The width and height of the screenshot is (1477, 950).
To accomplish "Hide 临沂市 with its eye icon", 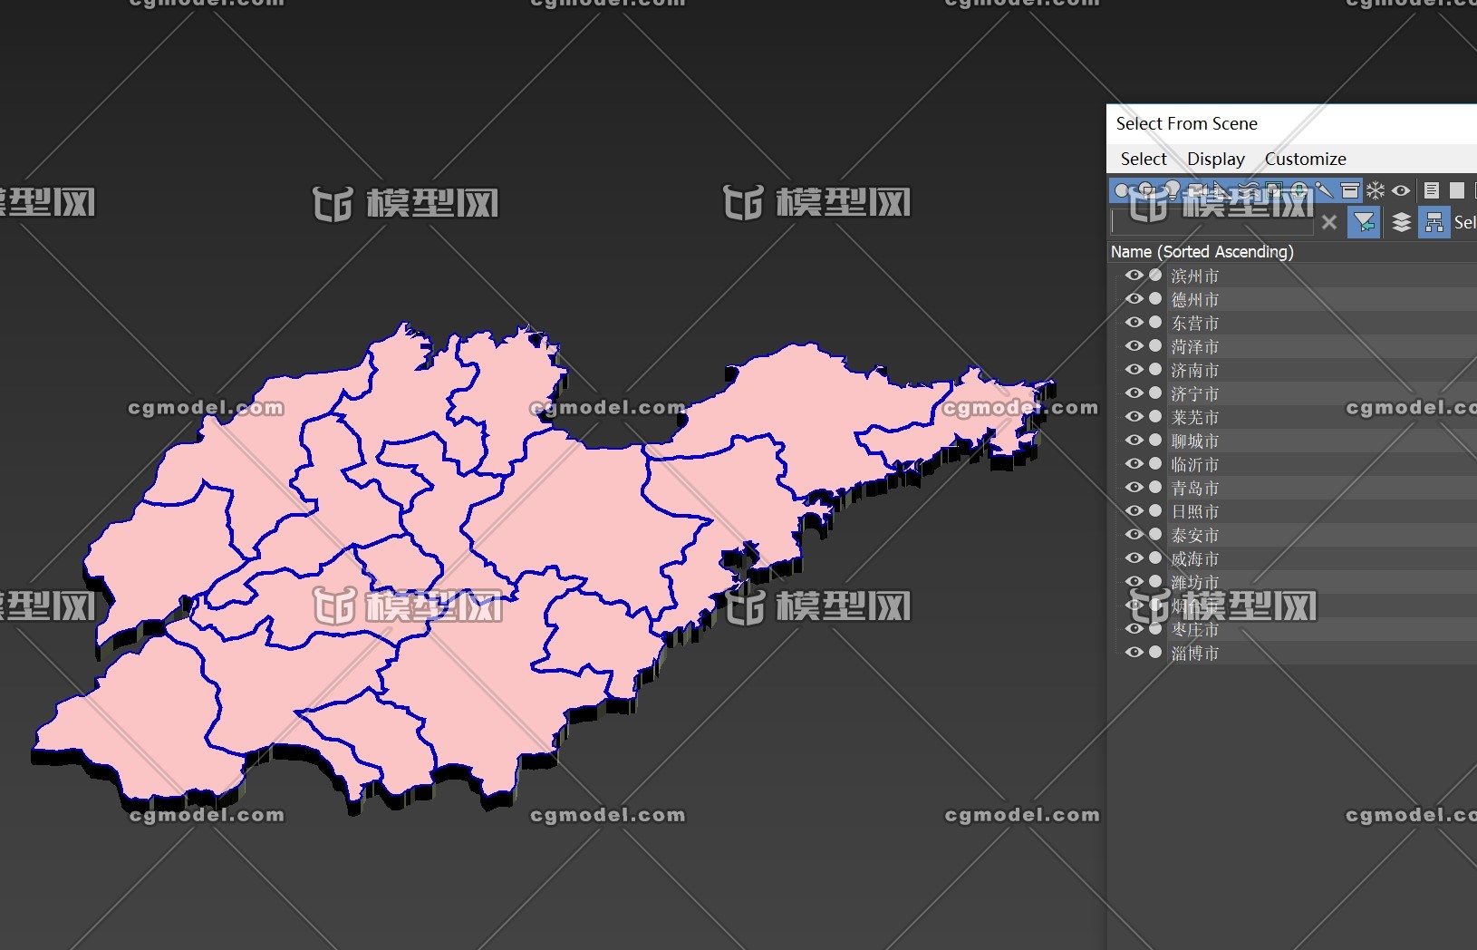I will (1134, 463).
